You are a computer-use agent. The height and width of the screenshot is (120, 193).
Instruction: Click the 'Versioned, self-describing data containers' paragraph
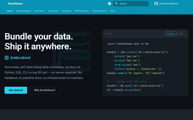click(x=44, y=72)
